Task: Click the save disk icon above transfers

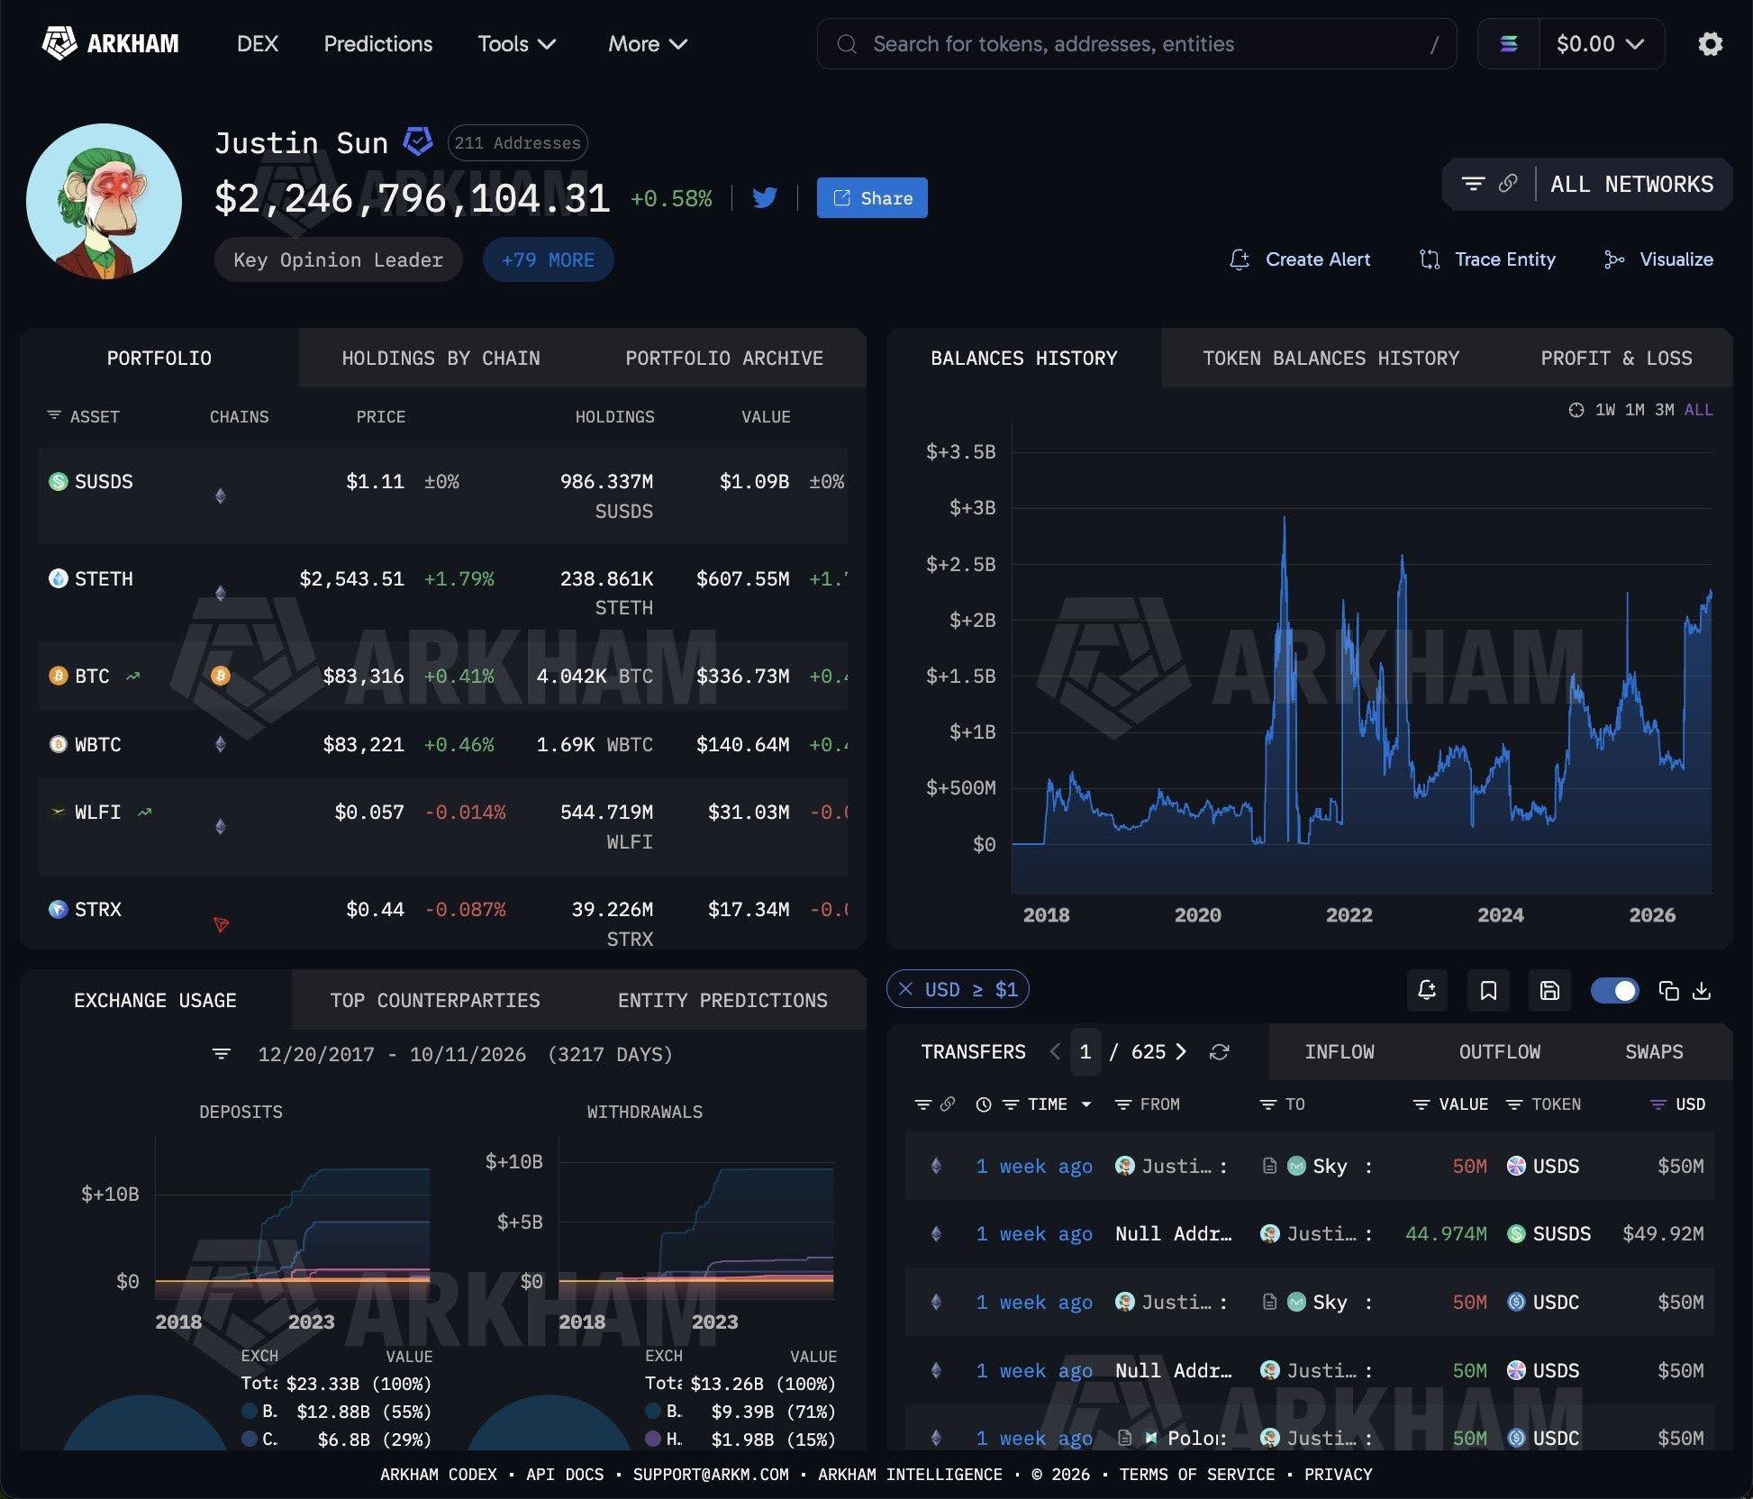Action: tap(1549, 990)
